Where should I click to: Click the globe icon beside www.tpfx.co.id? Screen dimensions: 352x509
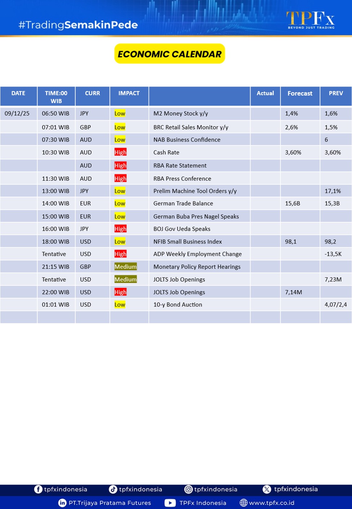tap(244, 503)
